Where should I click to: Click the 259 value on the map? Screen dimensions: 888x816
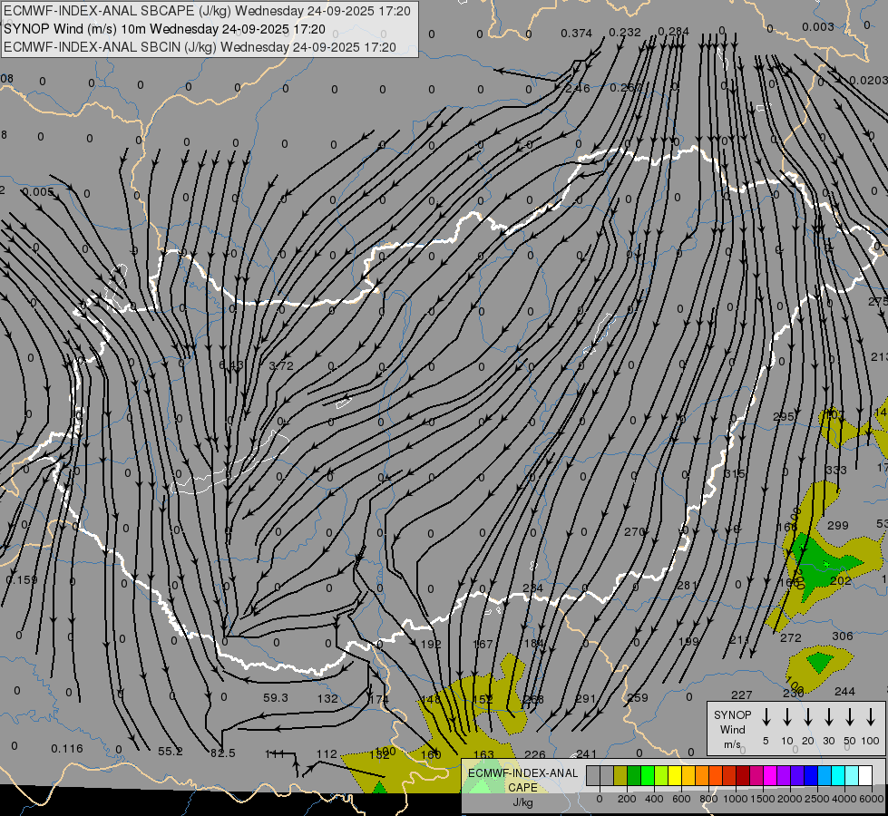638,697
